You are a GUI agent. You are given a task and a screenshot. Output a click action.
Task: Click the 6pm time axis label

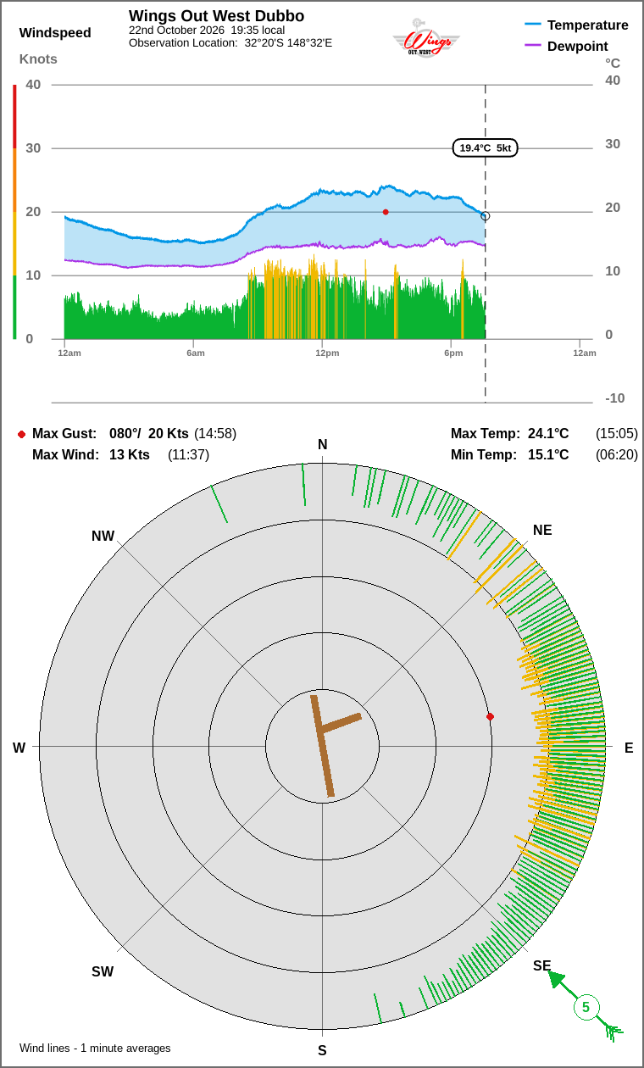(453, 353)
